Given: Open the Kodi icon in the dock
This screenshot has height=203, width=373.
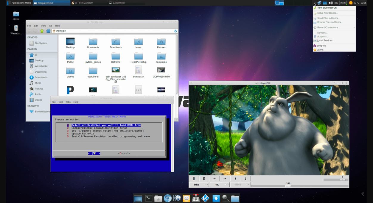Looking at the screenshot, I should pyautogui.click(x=205, y=198).
